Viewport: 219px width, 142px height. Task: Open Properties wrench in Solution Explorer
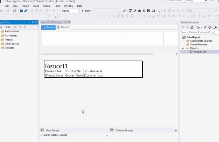click(215, 27)
